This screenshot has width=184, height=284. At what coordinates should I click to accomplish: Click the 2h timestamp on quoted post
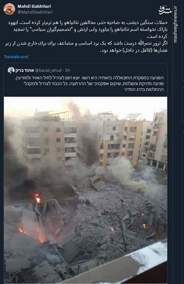(x=67, y=70)
